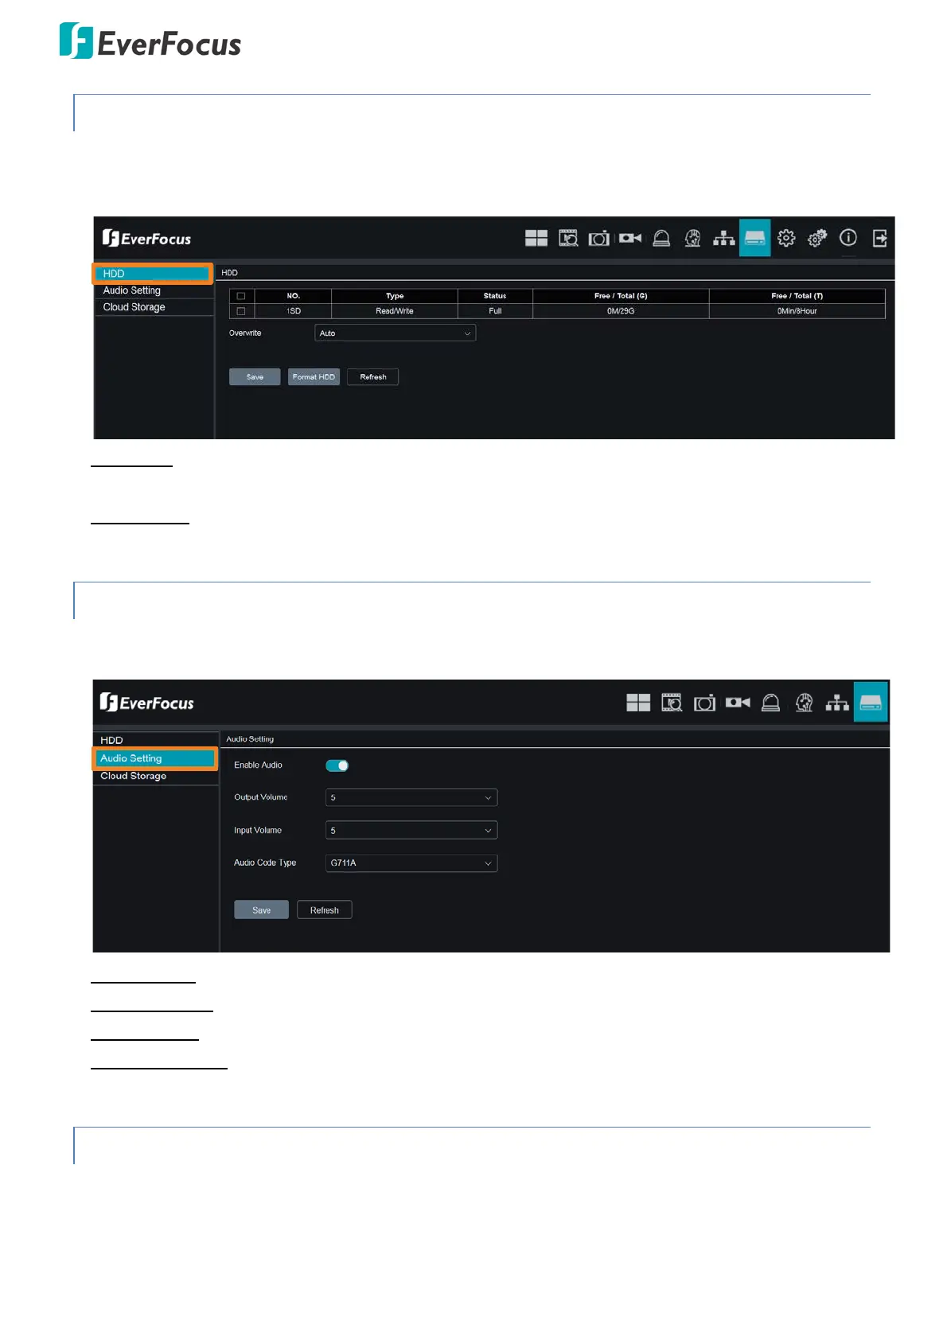Toggle the Enable Audio switch
The height and width of the screenshot is (1340, 947).
[x=337, y=765]
